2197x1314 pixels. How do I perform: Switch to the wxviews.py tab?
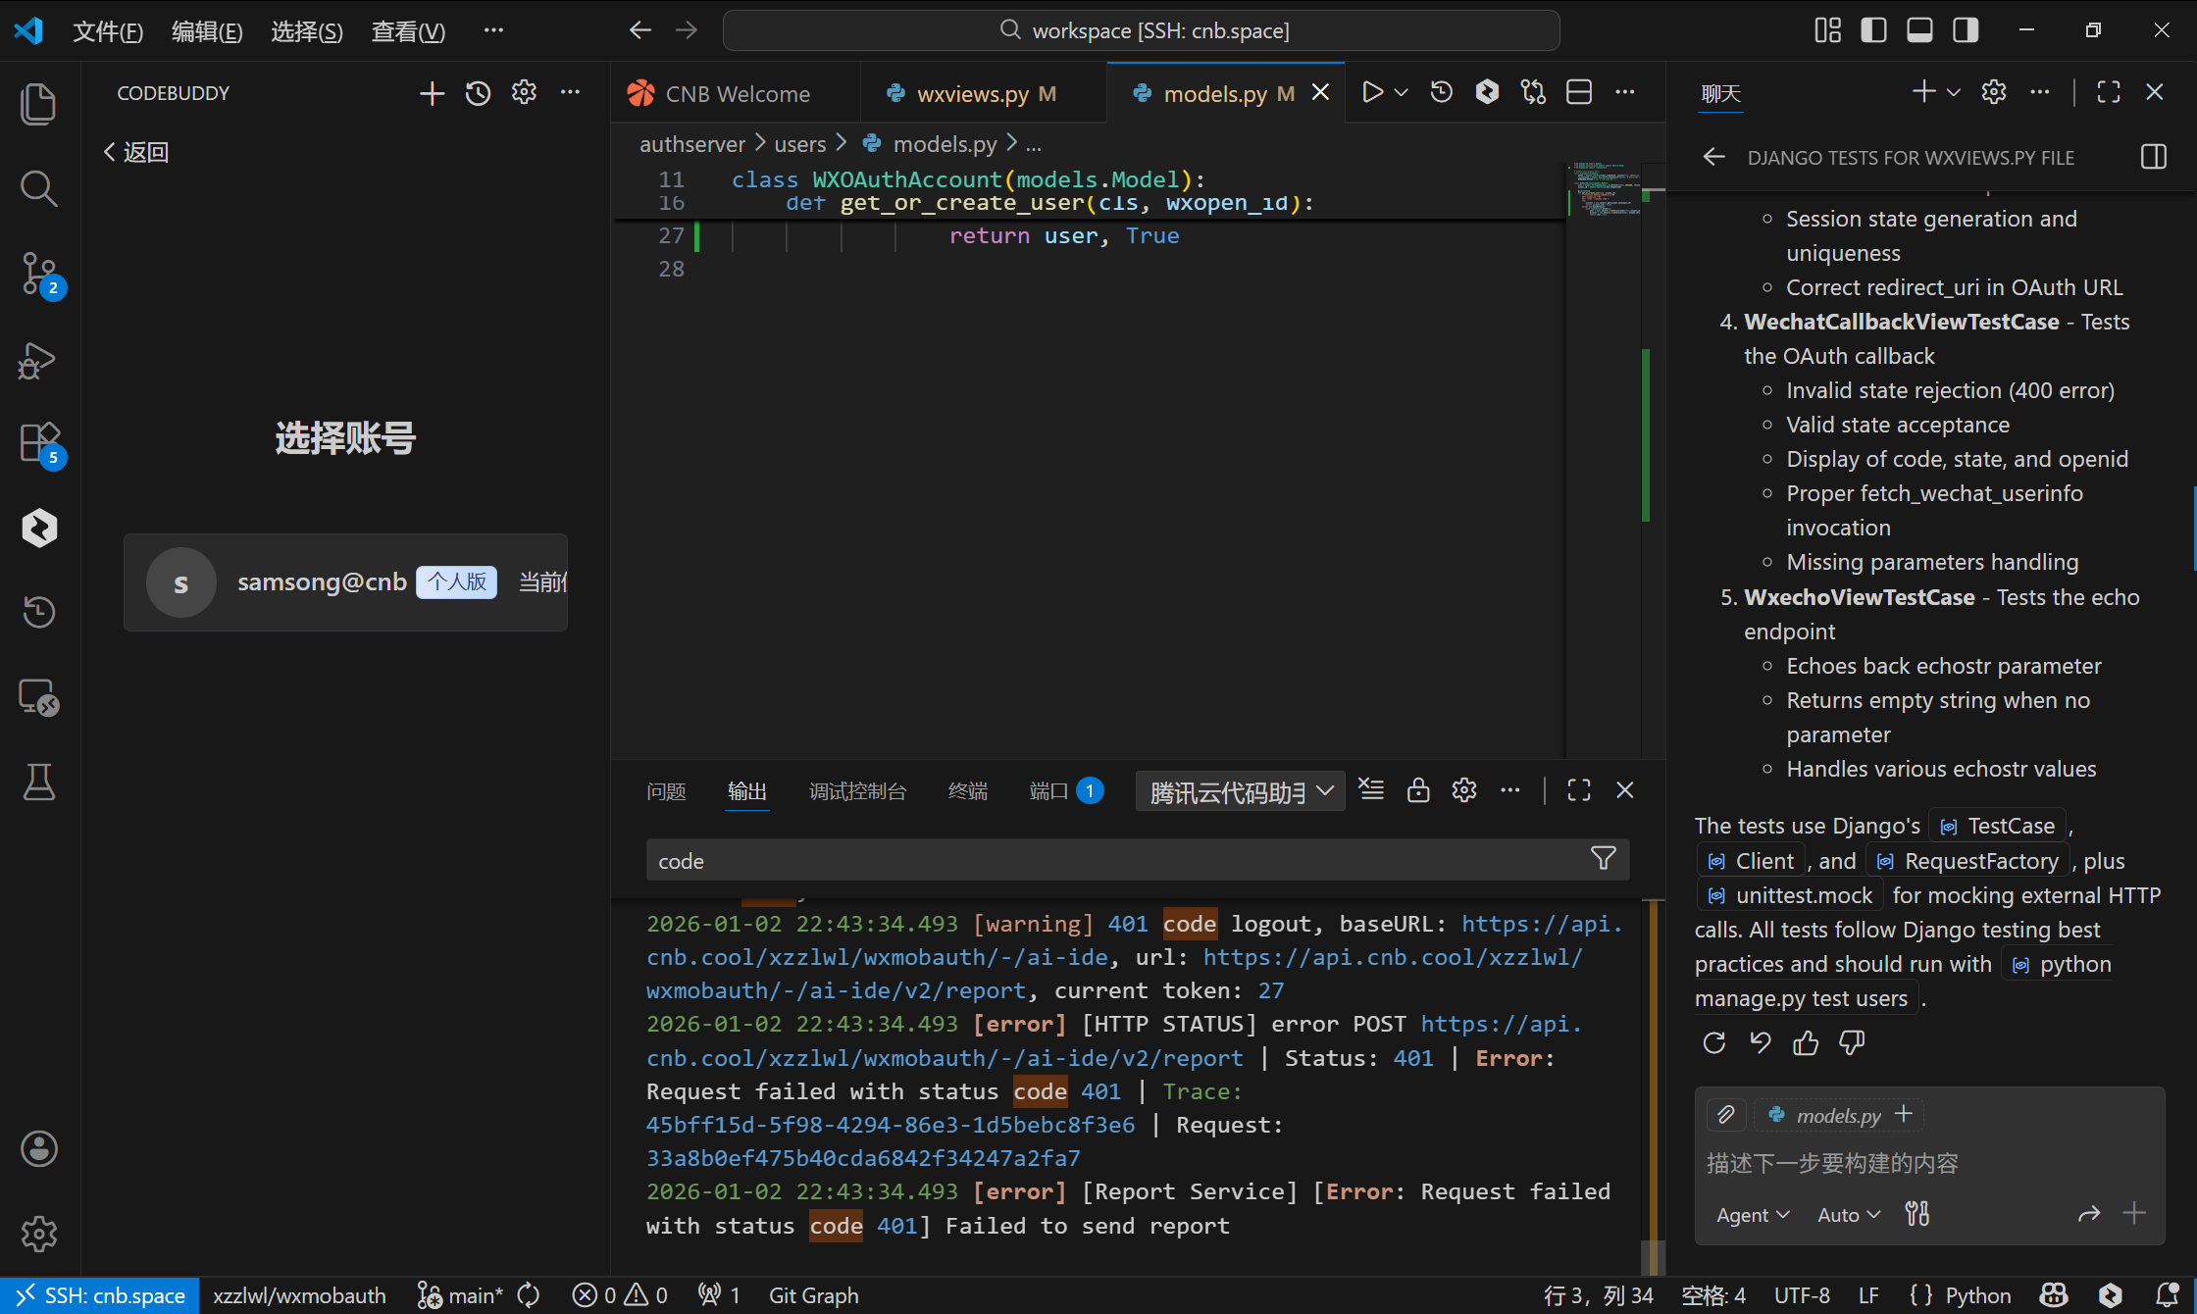pyautogui.click(x=971, y=94)
